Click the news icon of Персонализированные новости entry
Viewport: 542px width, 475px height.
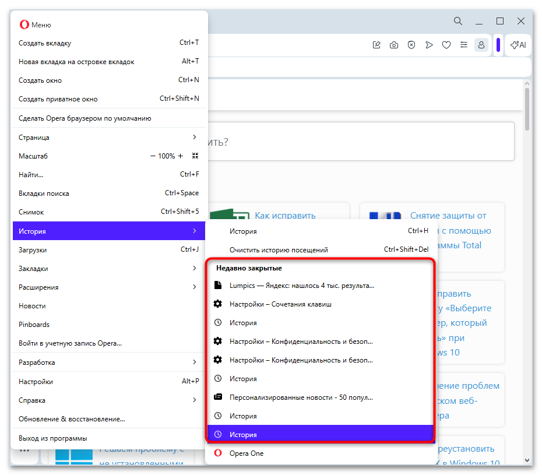[218, 397]
